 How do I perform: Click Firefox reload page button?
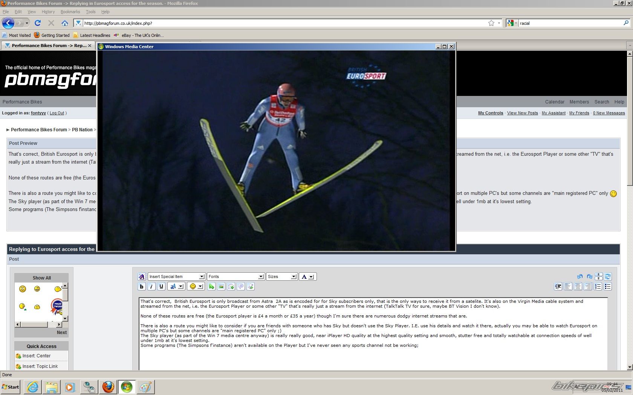click(38, 23)
